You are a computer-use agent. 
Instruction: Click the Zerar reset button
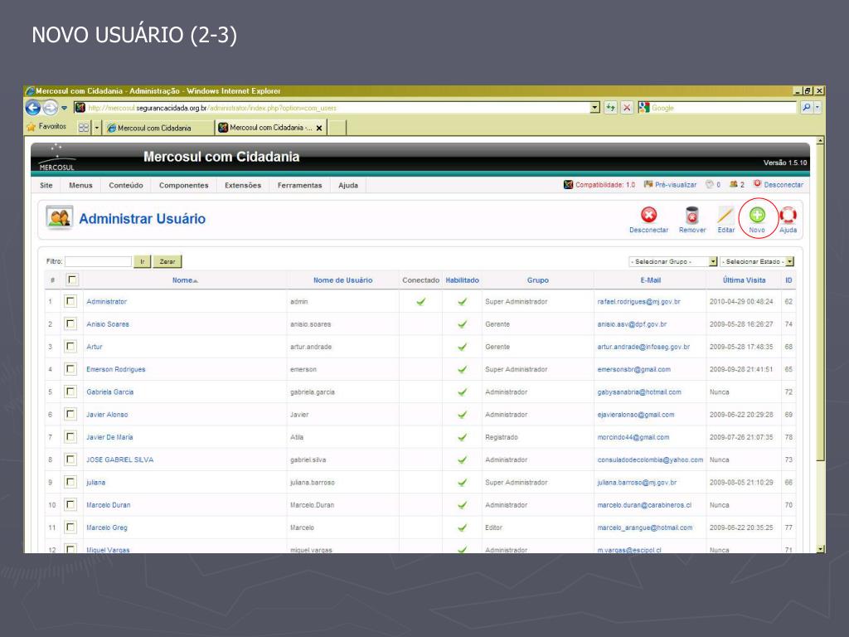point(167,261)
